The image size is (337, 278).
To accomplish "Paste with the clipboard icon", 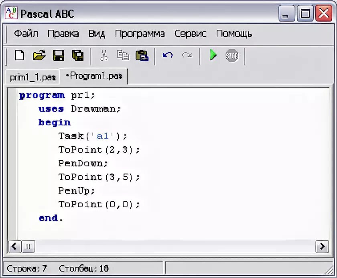I will [x=142, y=55].
